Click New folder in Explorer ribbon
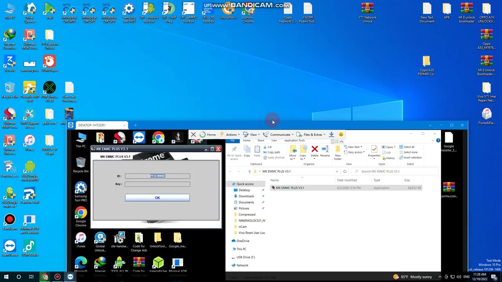 [338, 152]
